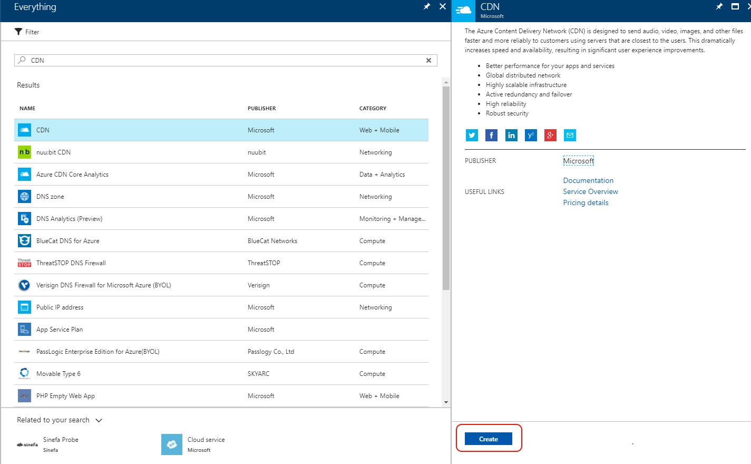
Task: Sort results by Publisher column header
Action: 261,109
